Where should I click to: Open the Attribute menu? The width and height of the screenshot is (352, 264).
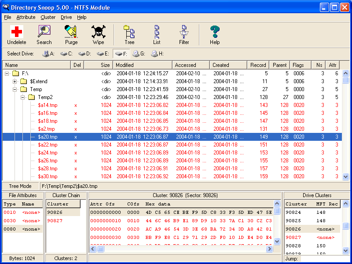coord(26,17)
